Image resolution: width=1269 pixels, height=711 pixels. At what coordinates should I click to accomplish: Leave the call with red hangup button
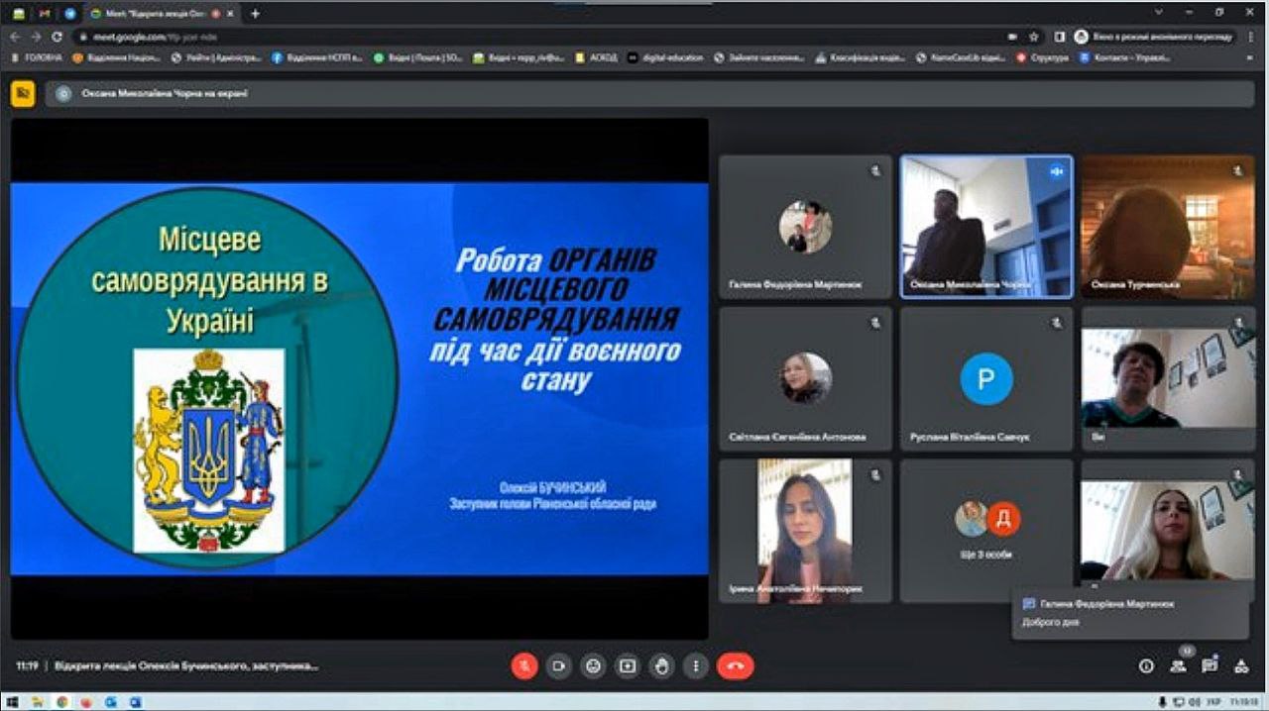735,666
